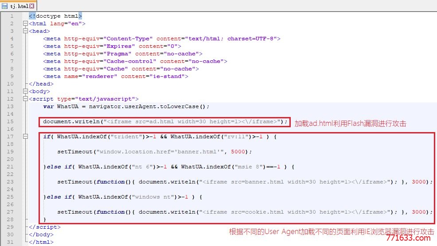Click the "rv:11" string
437x246 pixels.
point(236,136)
